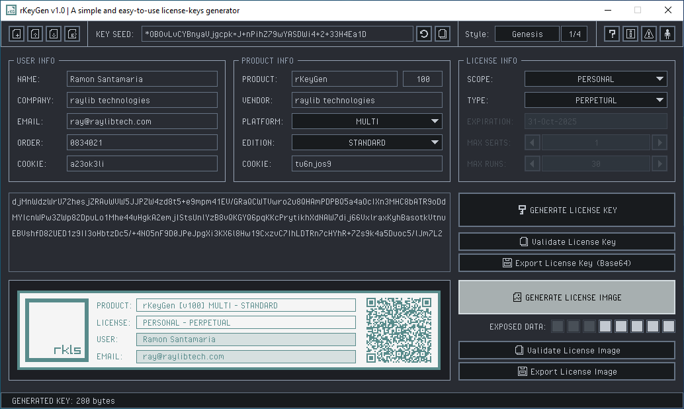Click the MAX SEATS value field
684x409 pixels.
point(596,142)
